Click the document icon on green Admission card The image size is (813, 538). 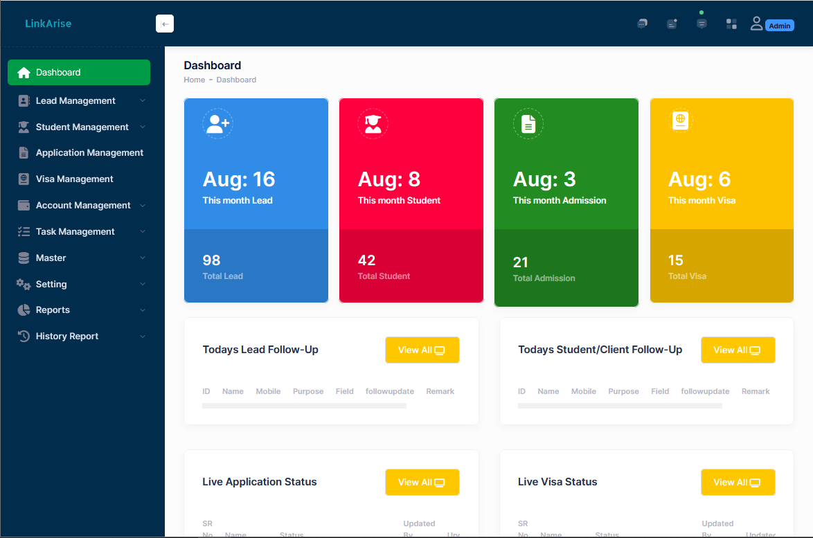pos(528,124)
